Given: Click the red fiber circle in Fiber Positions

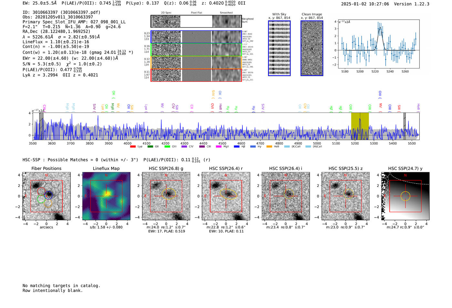Looking at the screenshot, I should click(x=41, y=192).
